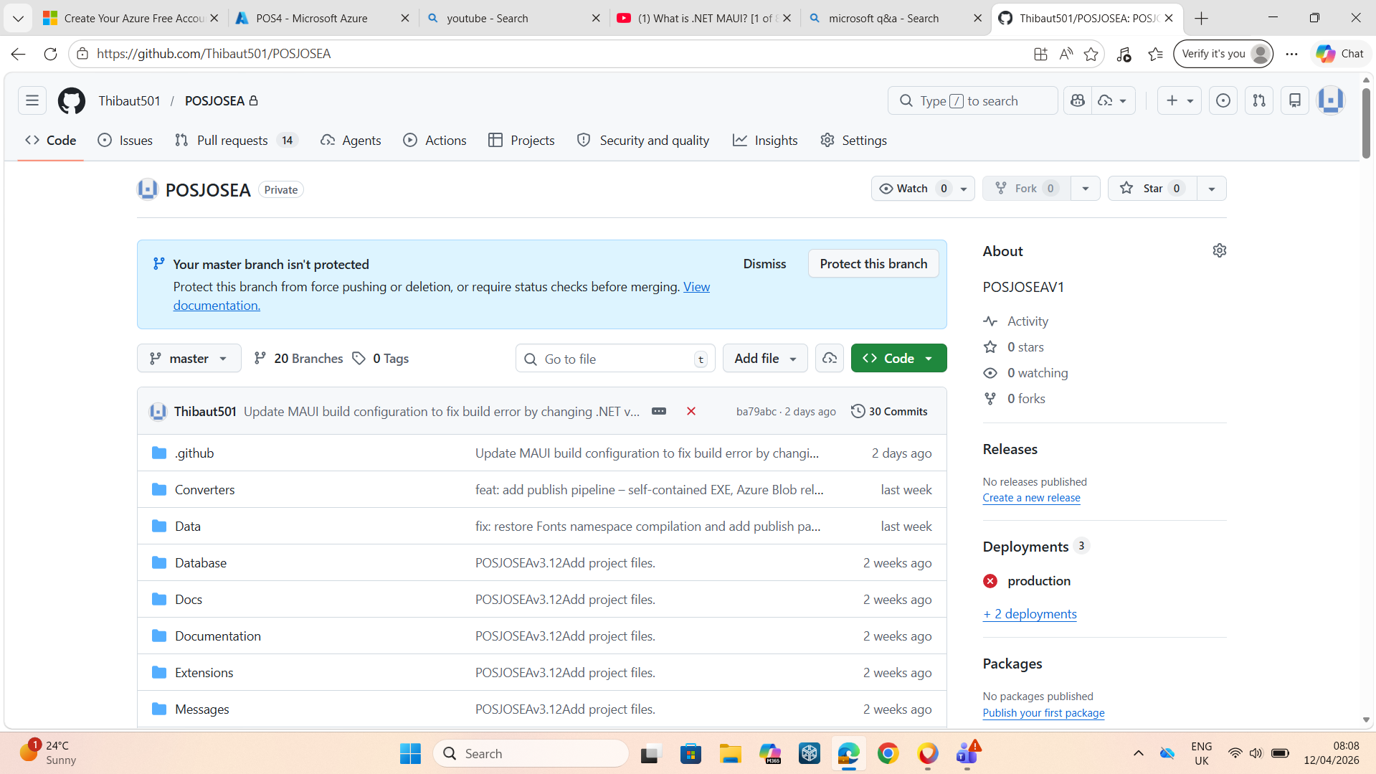The height and width of the screenshot is (774, 1376).
Task: Open GitHub Copilot chat icon
Action: click(x=1078, y=101)
